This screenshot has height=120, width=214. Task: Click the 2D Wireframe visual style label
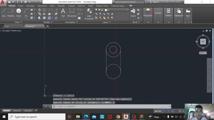click(x=14, y=31)
